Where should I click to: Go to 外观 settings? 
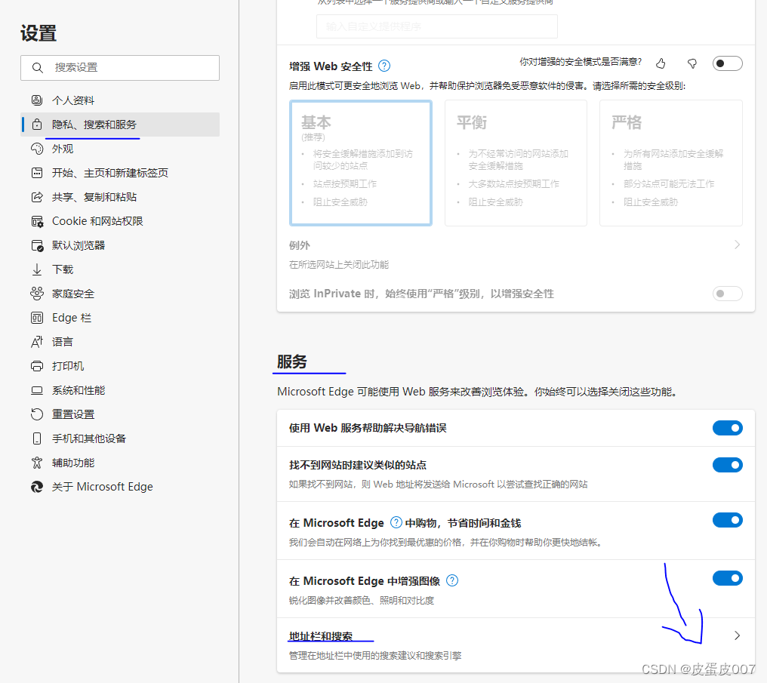click(x=120, y=149)
